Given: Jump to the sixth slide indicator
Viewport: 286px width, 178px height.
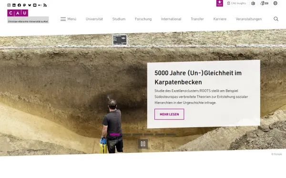Looking at the screenshot, I should [x=171, y=135].
